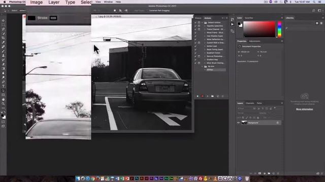The height and width of the screenshot is (182, 325).
Task: Select the Hand tool
Action: [x=3, y=99]
